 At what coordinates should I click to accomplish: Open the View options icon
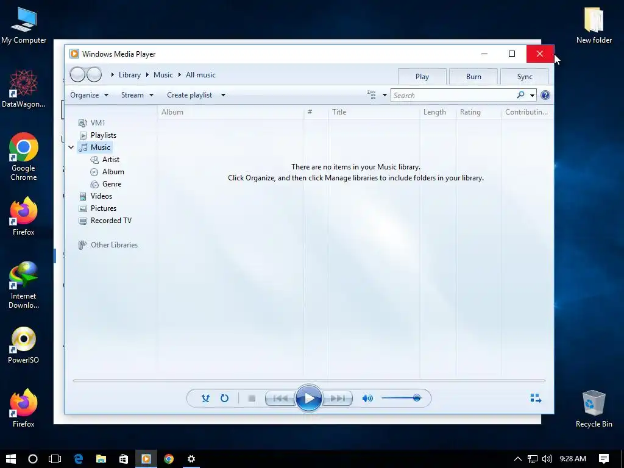point(371,94)
